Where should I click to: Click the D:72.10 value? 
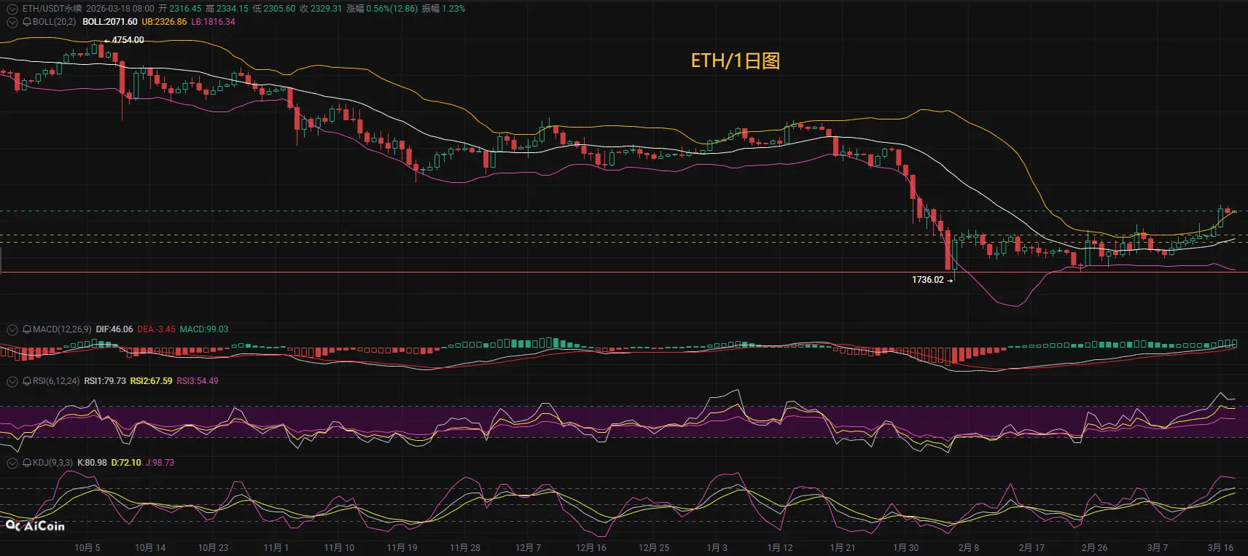(x=126, y=463)
